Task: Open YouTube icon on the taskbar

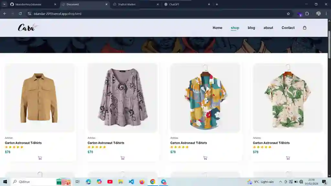Action: pyautogui.click(x=110, y=181)
